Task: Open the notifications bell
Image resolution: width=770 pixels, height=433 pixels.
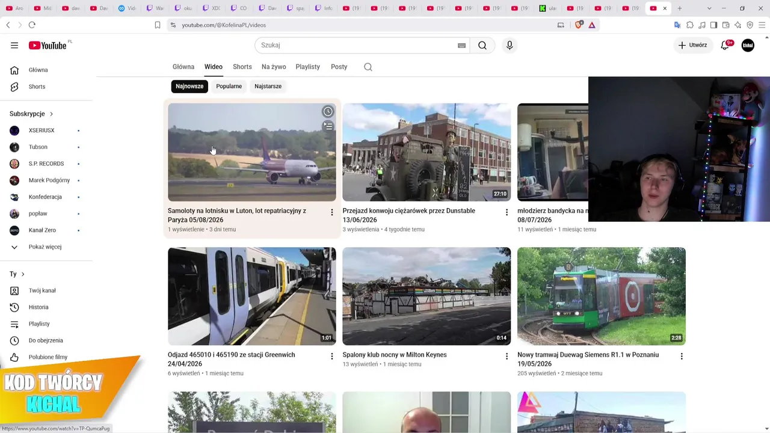Action: click(x=725, y=45)
